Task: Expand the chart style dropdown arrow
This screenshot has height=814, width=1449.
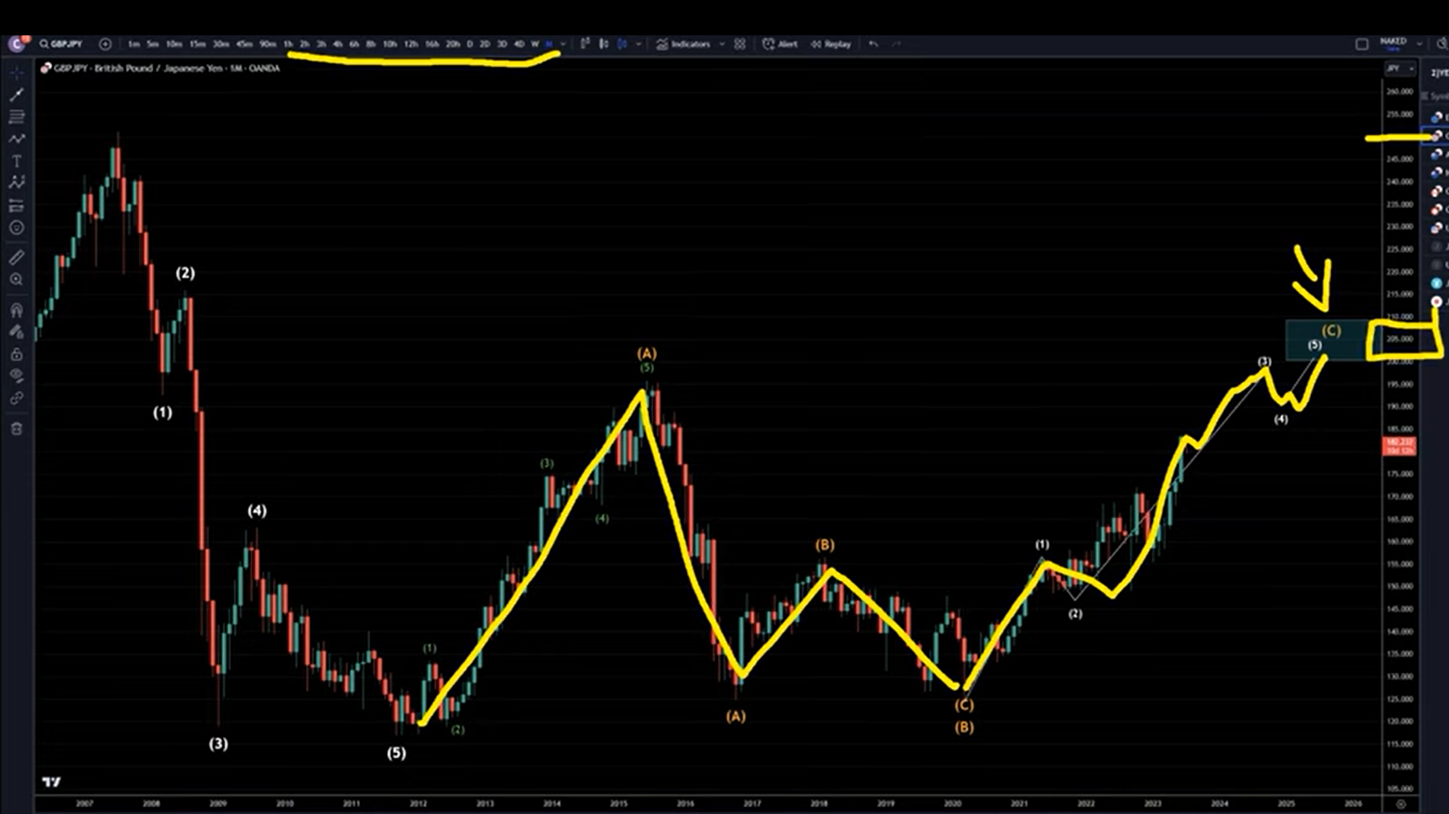Action: click(x=639, y=44)
